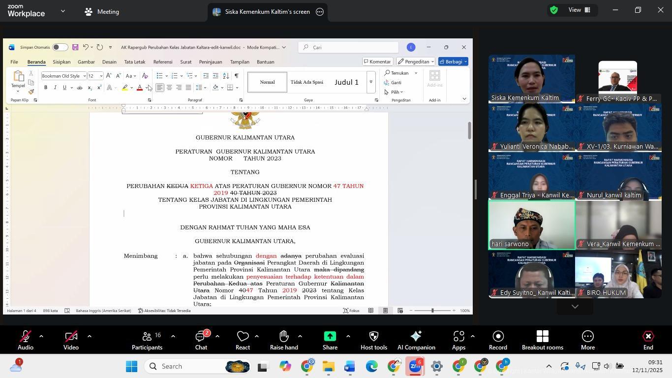Viewport: 672px width, 378px height.
Task: Start recording with Record icon
Action: coord(498,337)
